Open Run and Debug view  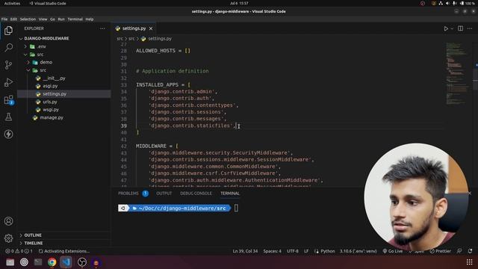coord(8,82)
